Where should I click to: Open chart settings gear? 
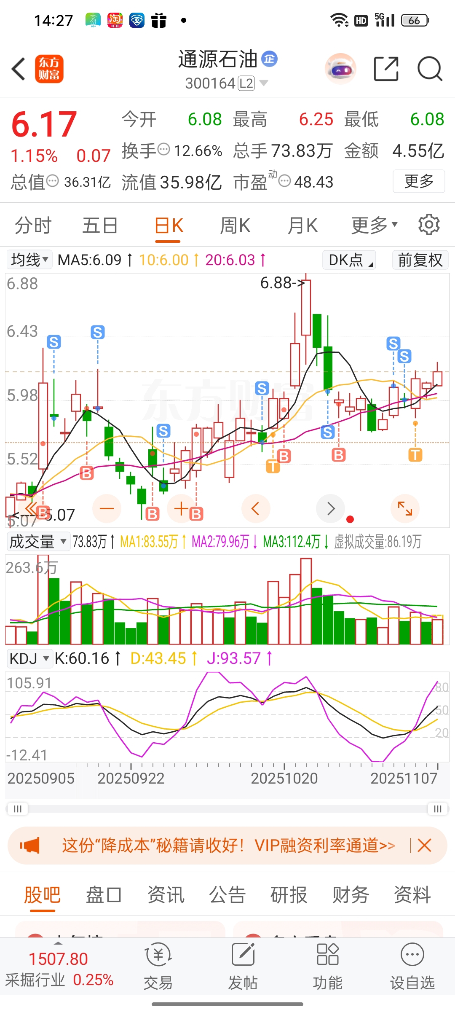(x=429, y=225)
